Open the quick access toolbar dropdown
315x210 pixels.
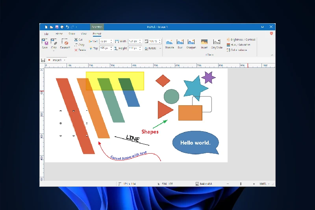(76, 27)
